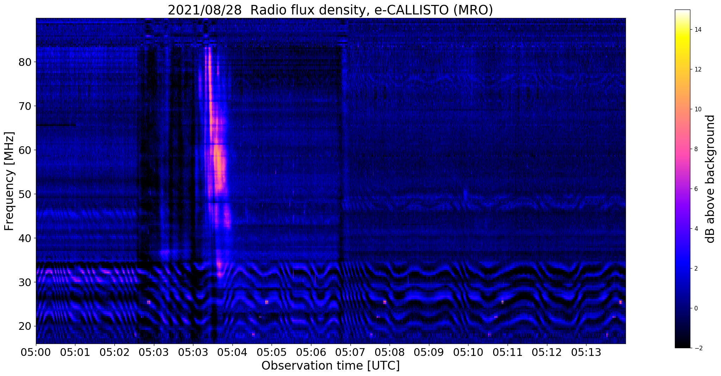
Task: Select the 05:11 time tick label
Action: pyautogui.click(x=508, y=352)
